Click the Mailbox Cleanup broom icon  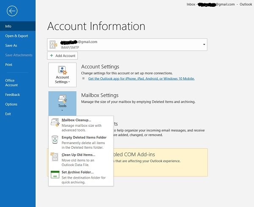click(55, 123)
